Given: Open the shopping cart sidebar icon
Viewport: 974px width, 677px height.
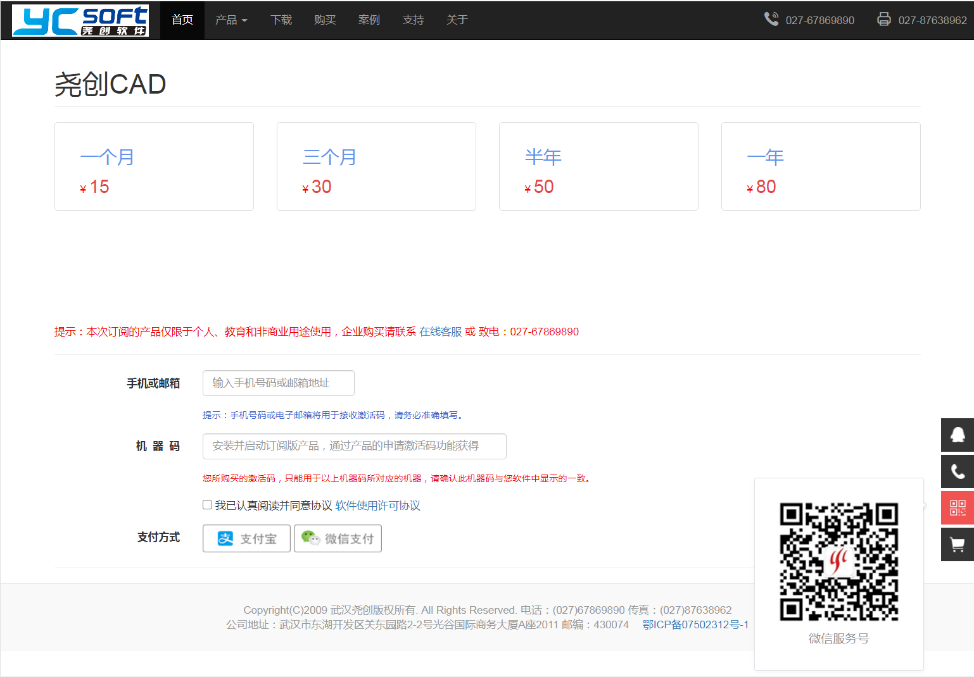Looking at the screenshot, I should [x=957, y=545].
